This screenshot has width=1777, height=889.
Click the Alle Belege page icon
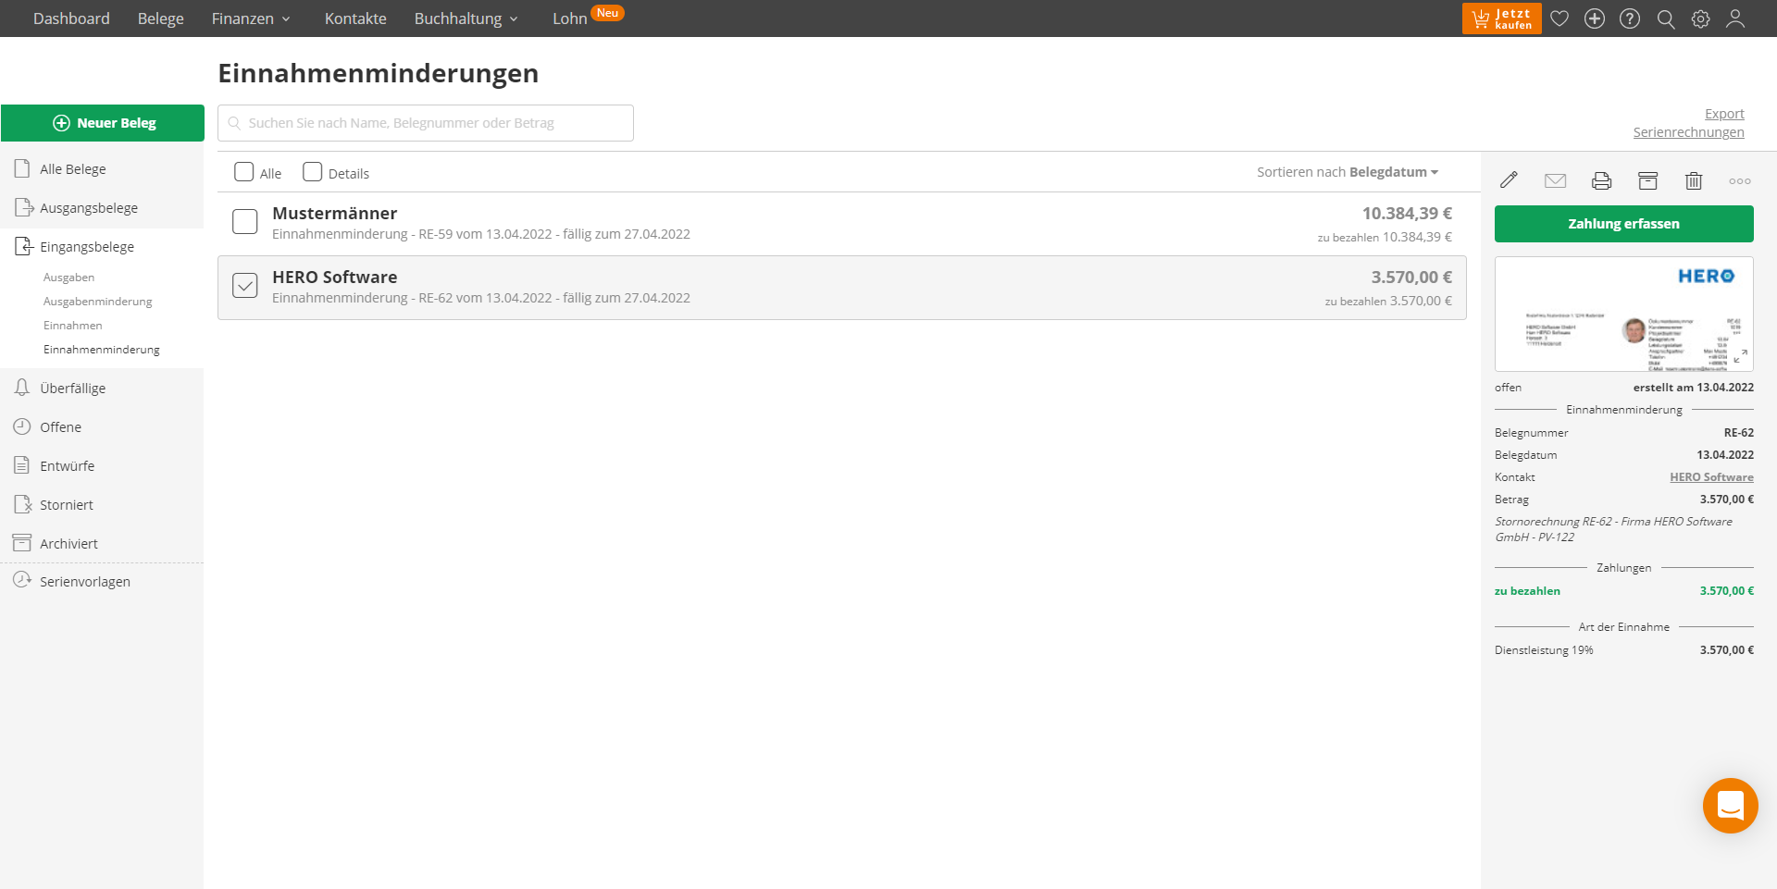22,168
